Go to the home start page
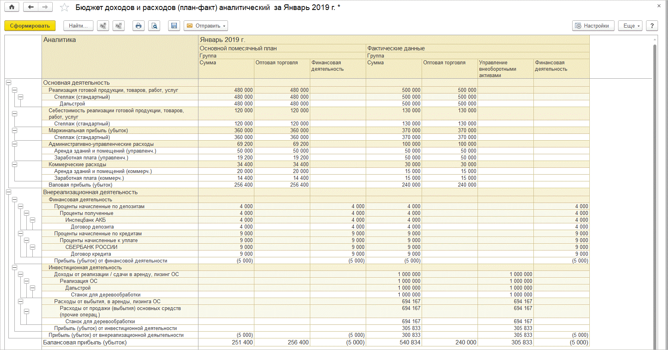The height and width of the screenshot is (350, 668). (x=12, y=7)
